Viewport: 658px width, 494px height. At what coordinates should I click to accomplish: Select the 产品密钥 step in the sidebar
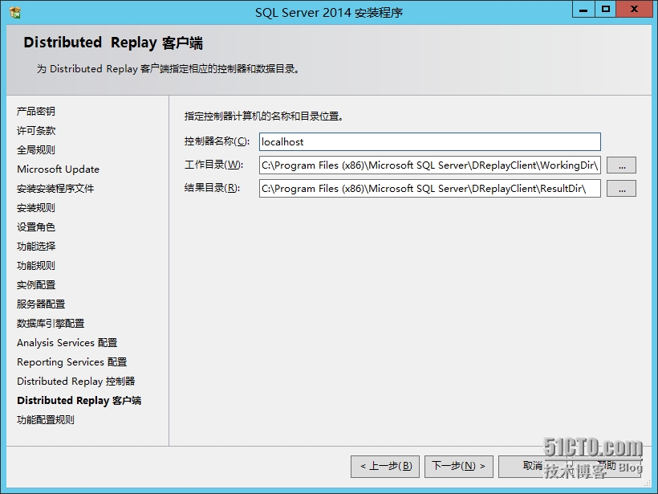point(36,112)
